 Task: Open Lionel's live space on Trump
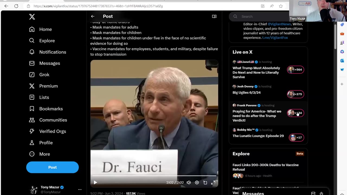(256, 73)
